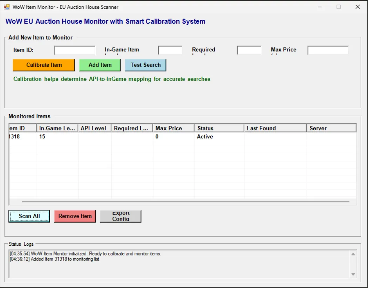
Task: Focus the In-Game Item level field
Action: point(170,50)
